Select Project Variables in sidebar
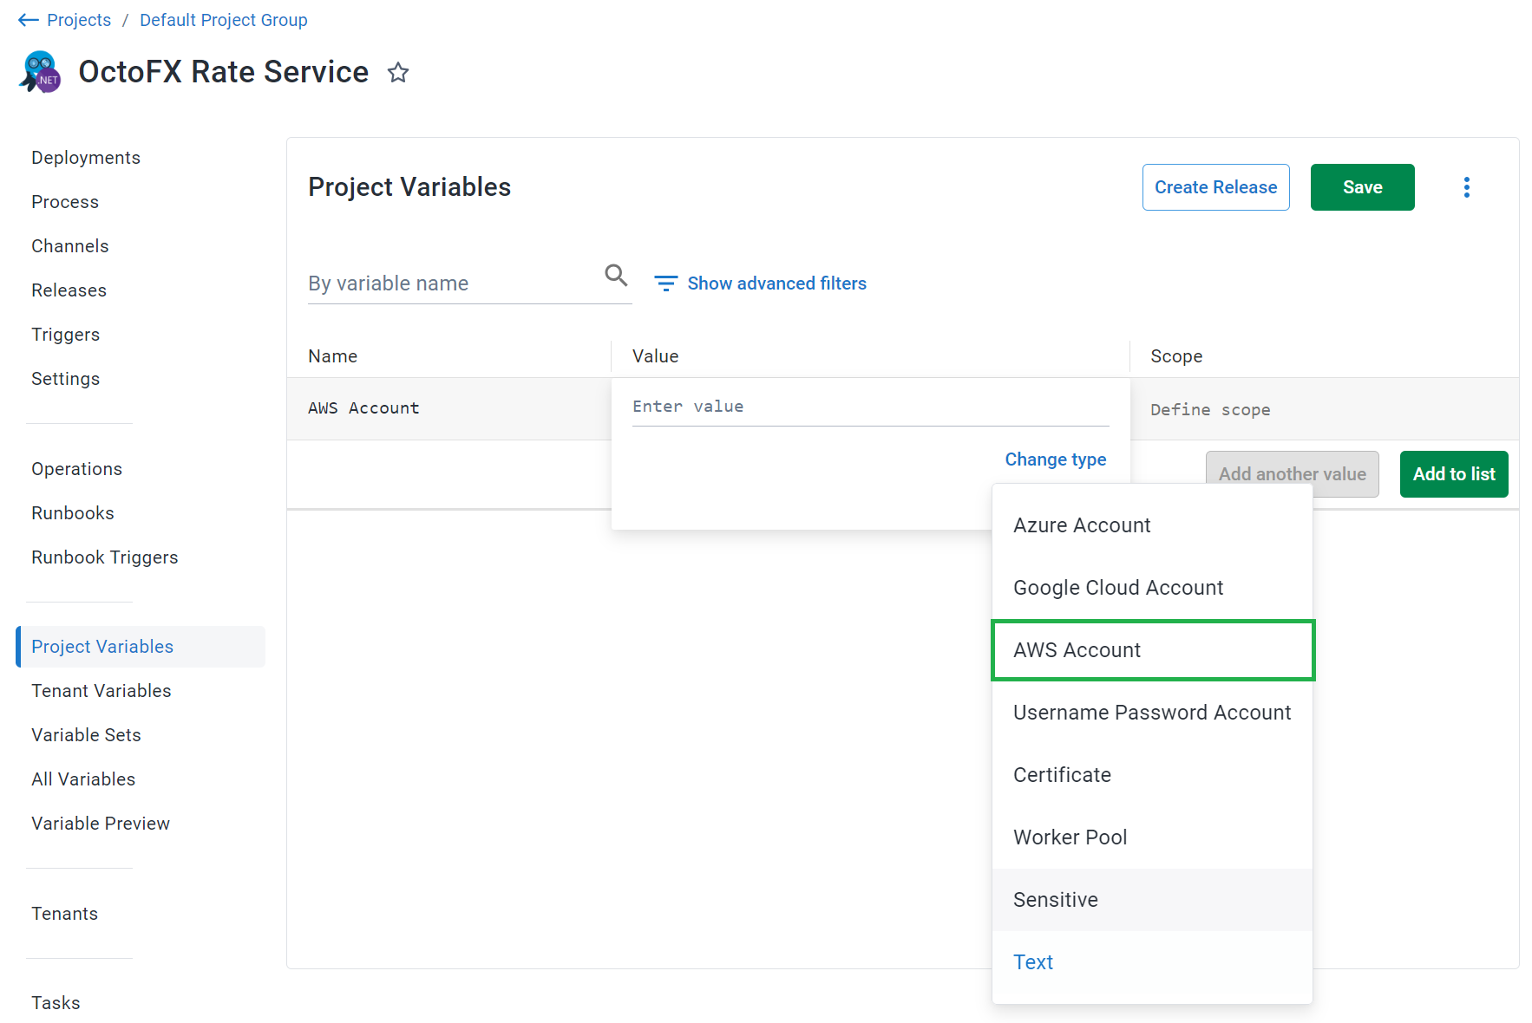 point(141,647)
